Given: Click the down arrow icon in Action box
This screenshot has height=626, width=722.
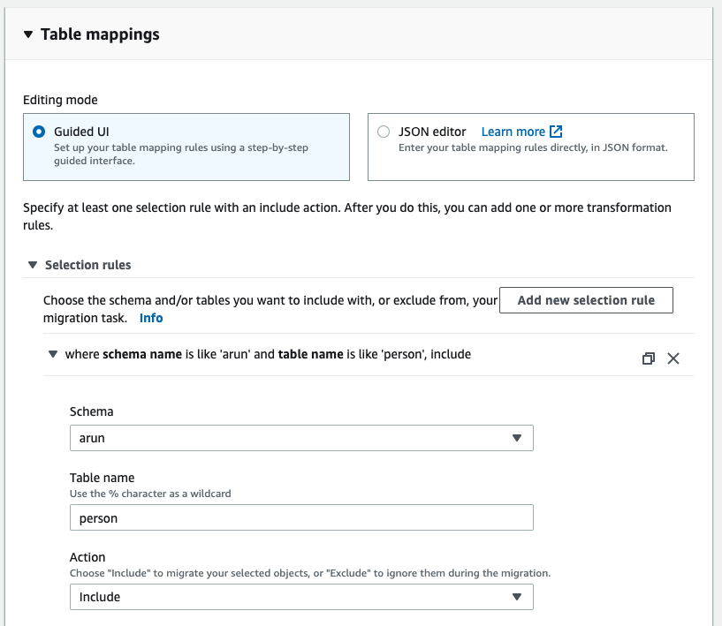Looking at the screenshot, I should click(517, 597).
